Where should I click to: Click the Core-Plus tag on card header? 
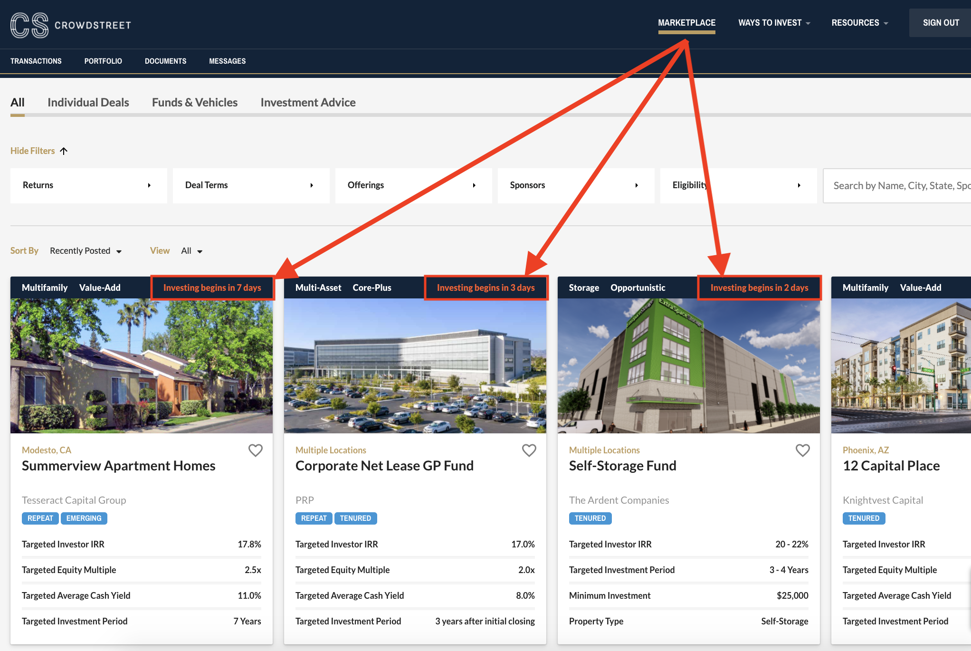372,287
